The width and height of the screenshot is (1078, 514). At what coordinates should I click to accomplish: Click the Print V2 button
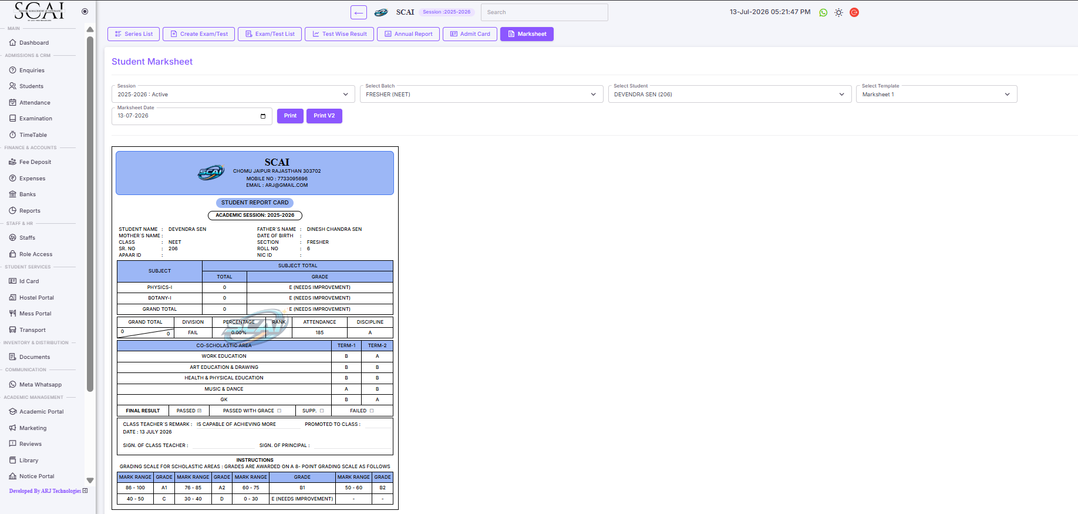(x=324, y=116)
